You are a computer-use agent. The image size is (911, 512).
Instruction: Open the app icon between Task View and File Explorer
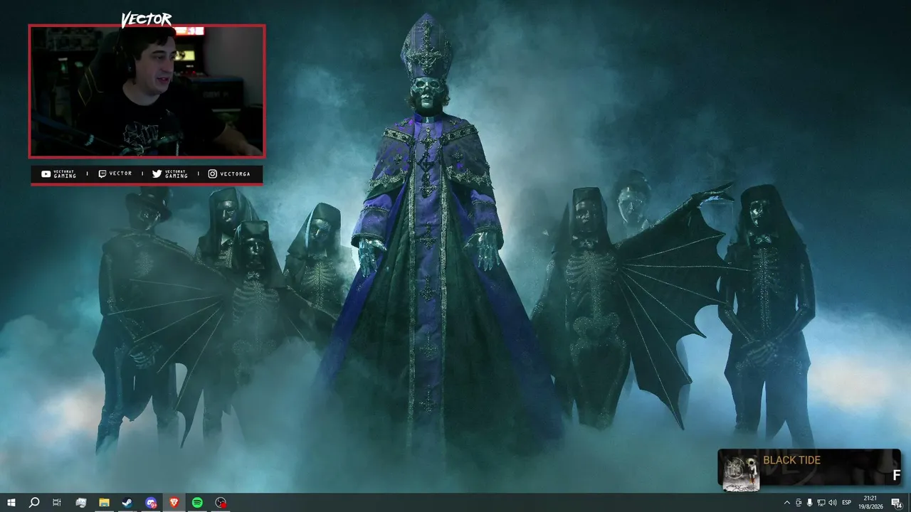pyautogui.click(x=80, y=503)
